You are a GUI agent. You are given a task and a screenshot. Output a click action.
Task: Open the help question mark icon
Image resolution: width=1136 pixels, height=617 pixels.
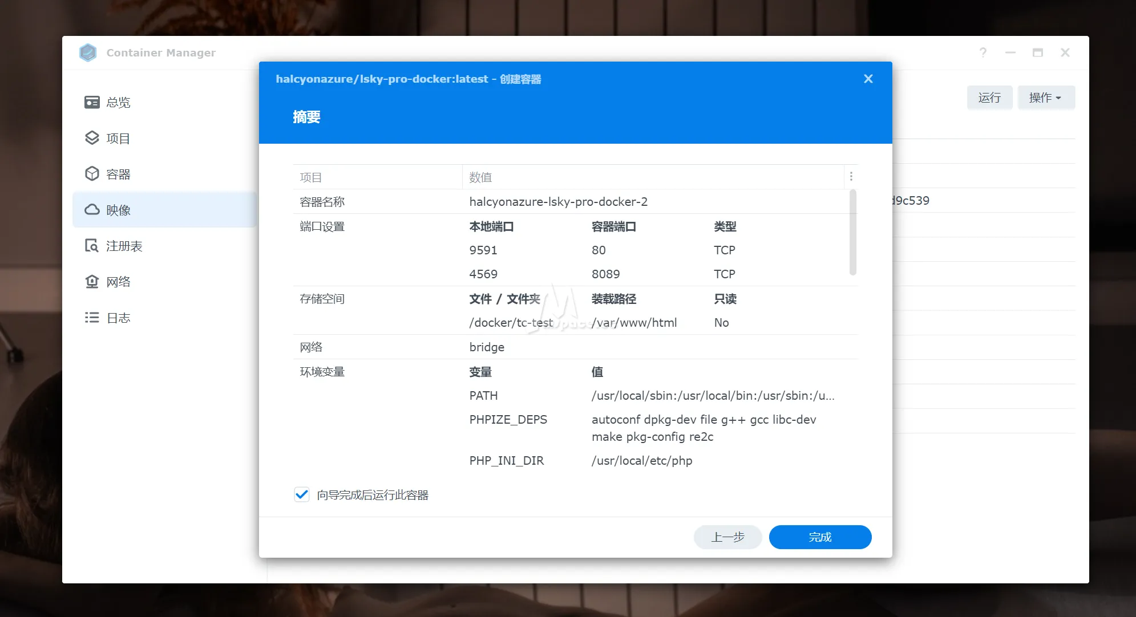point(983,52)
